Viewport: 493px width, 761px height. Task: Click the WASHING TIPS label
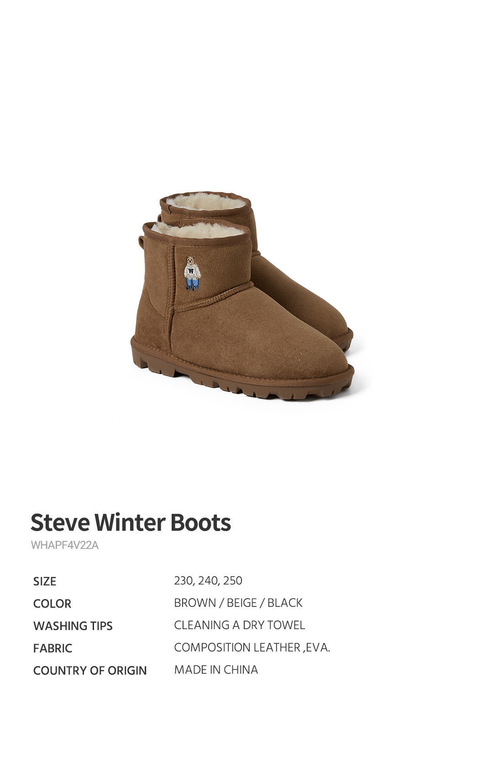coord(73,626)
